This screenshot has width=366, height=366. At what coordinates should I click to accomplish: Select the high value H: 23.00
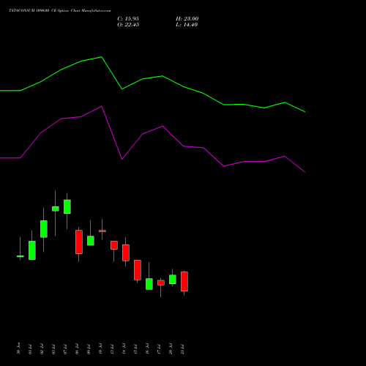187,19
